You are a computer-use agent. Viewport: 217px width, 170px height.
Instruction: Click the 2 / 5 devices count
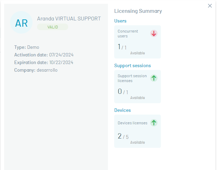pyautogui.click(x=123, y=136)
